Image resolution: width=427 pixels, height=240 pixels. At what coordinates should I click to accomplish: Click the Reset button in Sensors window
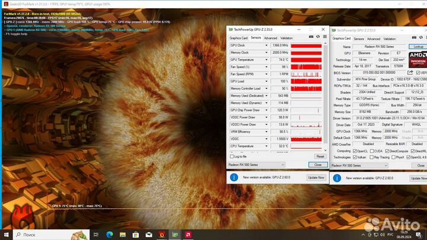coord(320,156)
